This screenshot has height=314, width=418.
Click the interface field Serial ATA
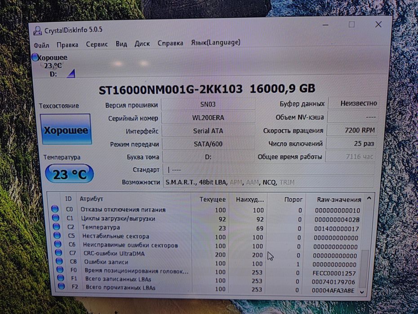208,131
